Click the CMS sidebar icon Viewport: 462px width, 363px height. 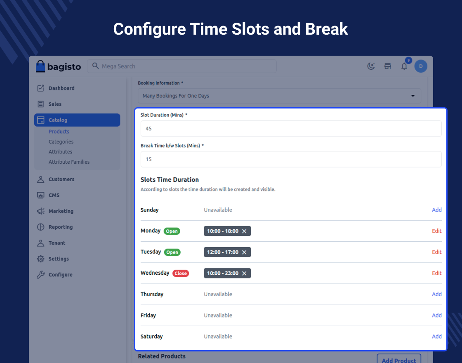click(41, 195)
